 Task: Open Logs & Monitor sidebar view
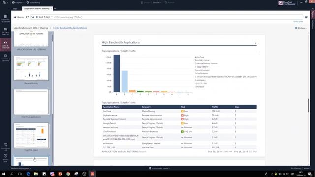(x=5, y=45)
